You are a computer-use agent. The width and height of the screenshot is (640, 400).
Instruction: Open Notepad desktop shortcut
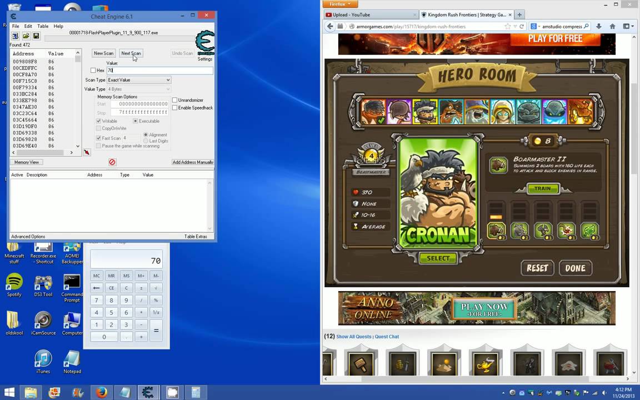(x=72, y=362)
